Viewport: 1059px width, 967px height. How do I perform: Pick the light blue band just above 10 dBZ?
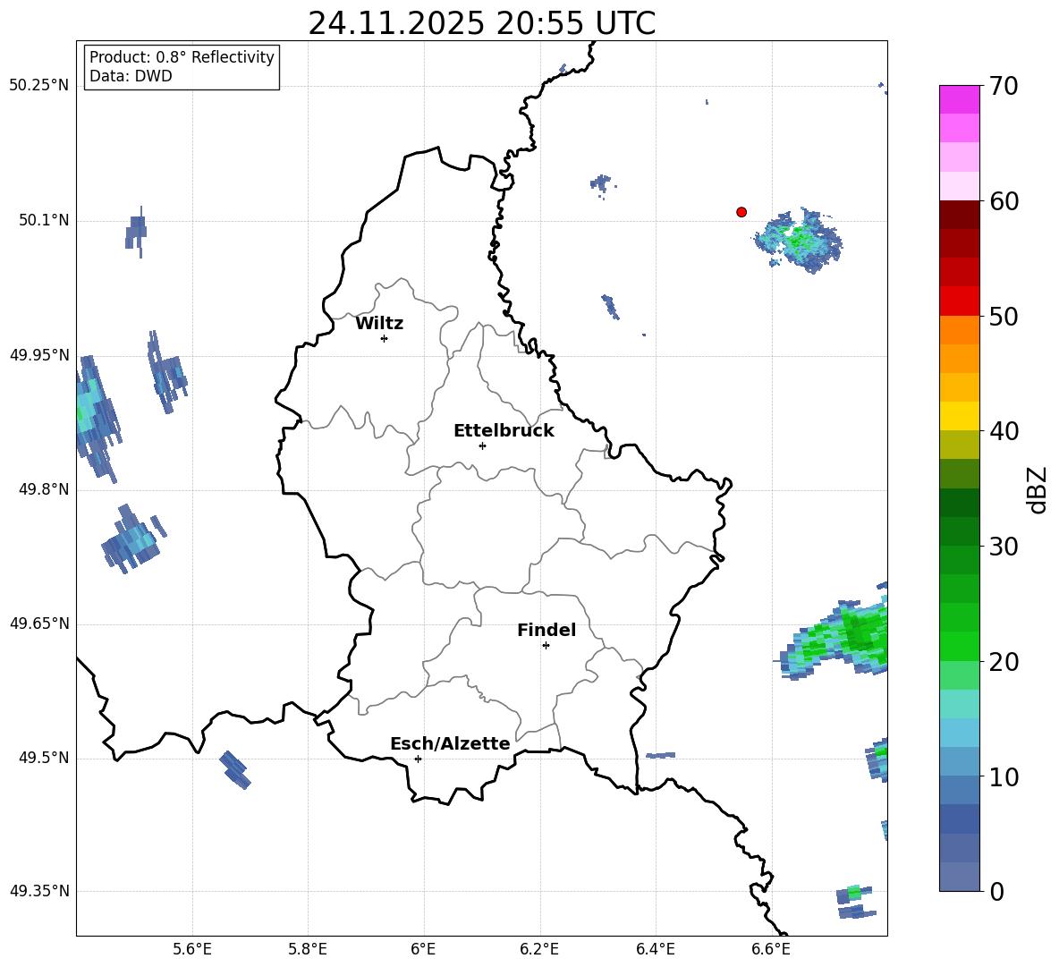coord(960,761)
